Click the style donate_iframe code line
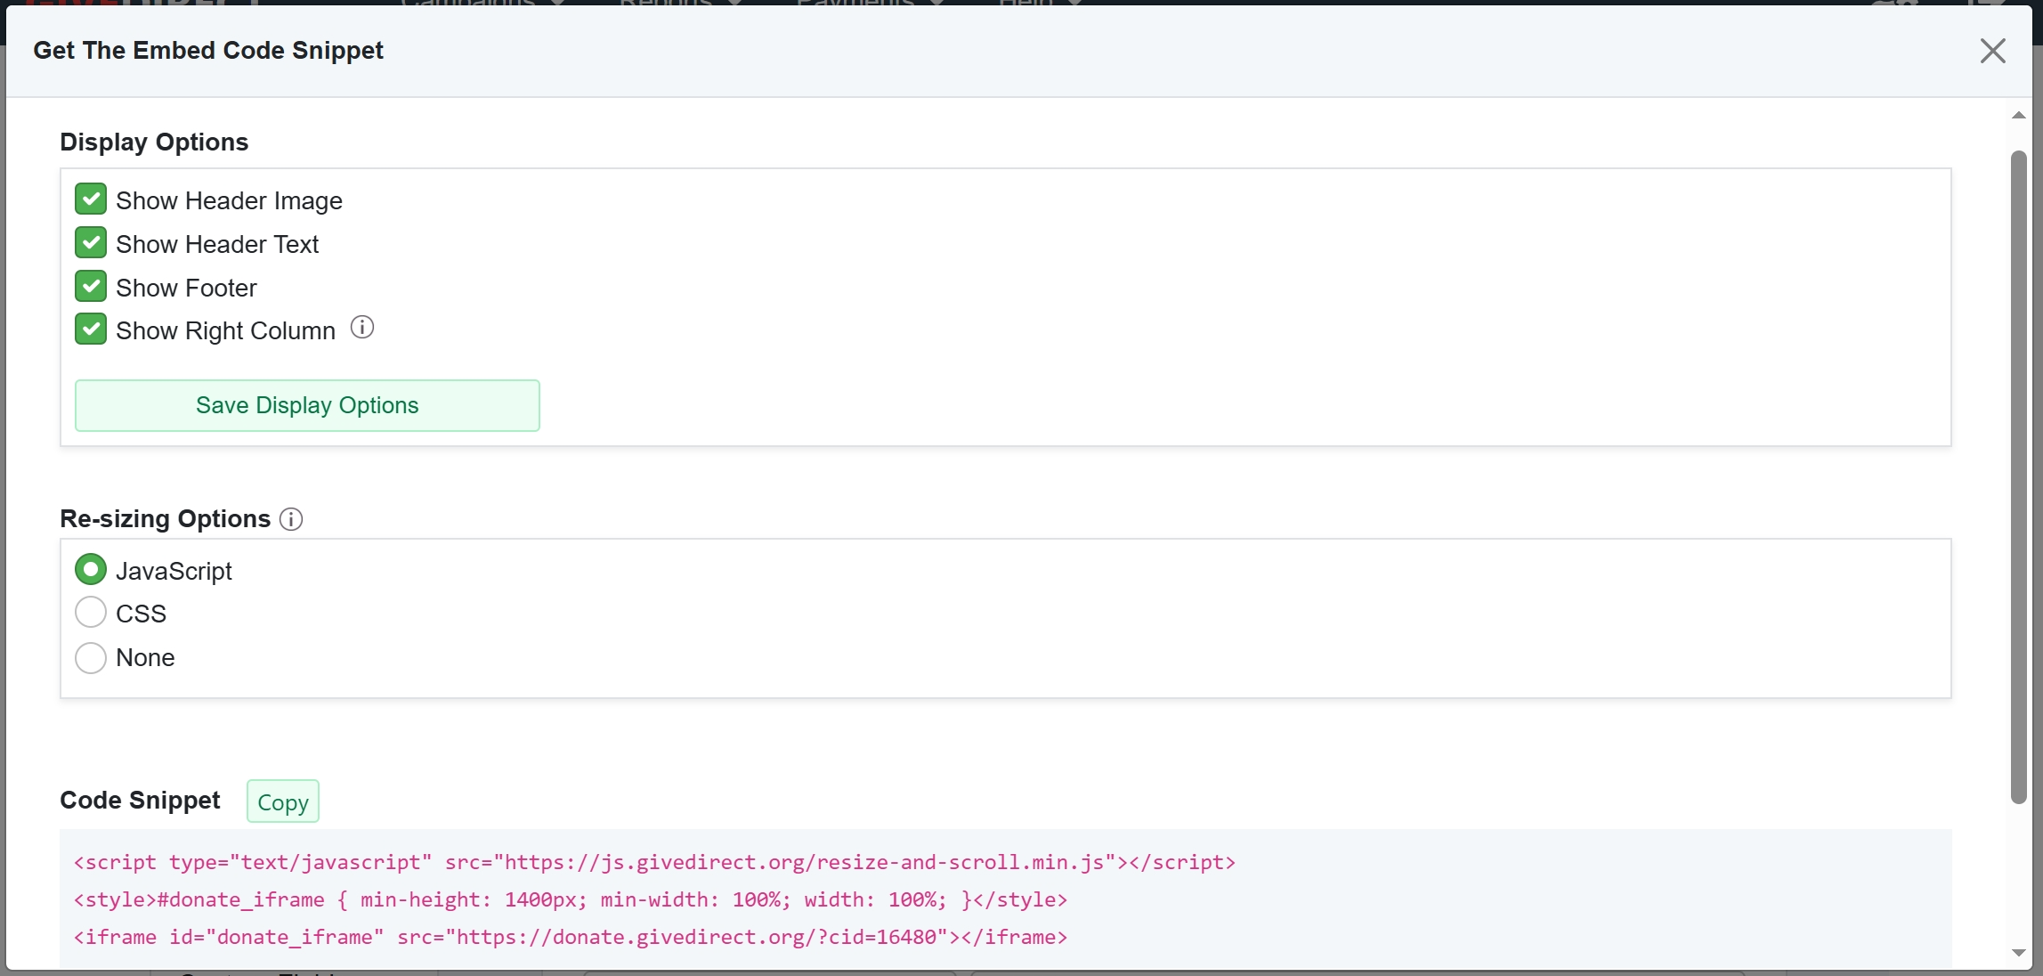This screenshot has width=2043, height=976. [570, 899]
